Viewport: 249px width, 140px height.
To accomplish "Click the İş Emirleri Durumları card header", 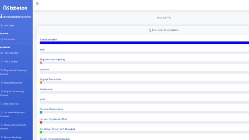I will (164, 30).
